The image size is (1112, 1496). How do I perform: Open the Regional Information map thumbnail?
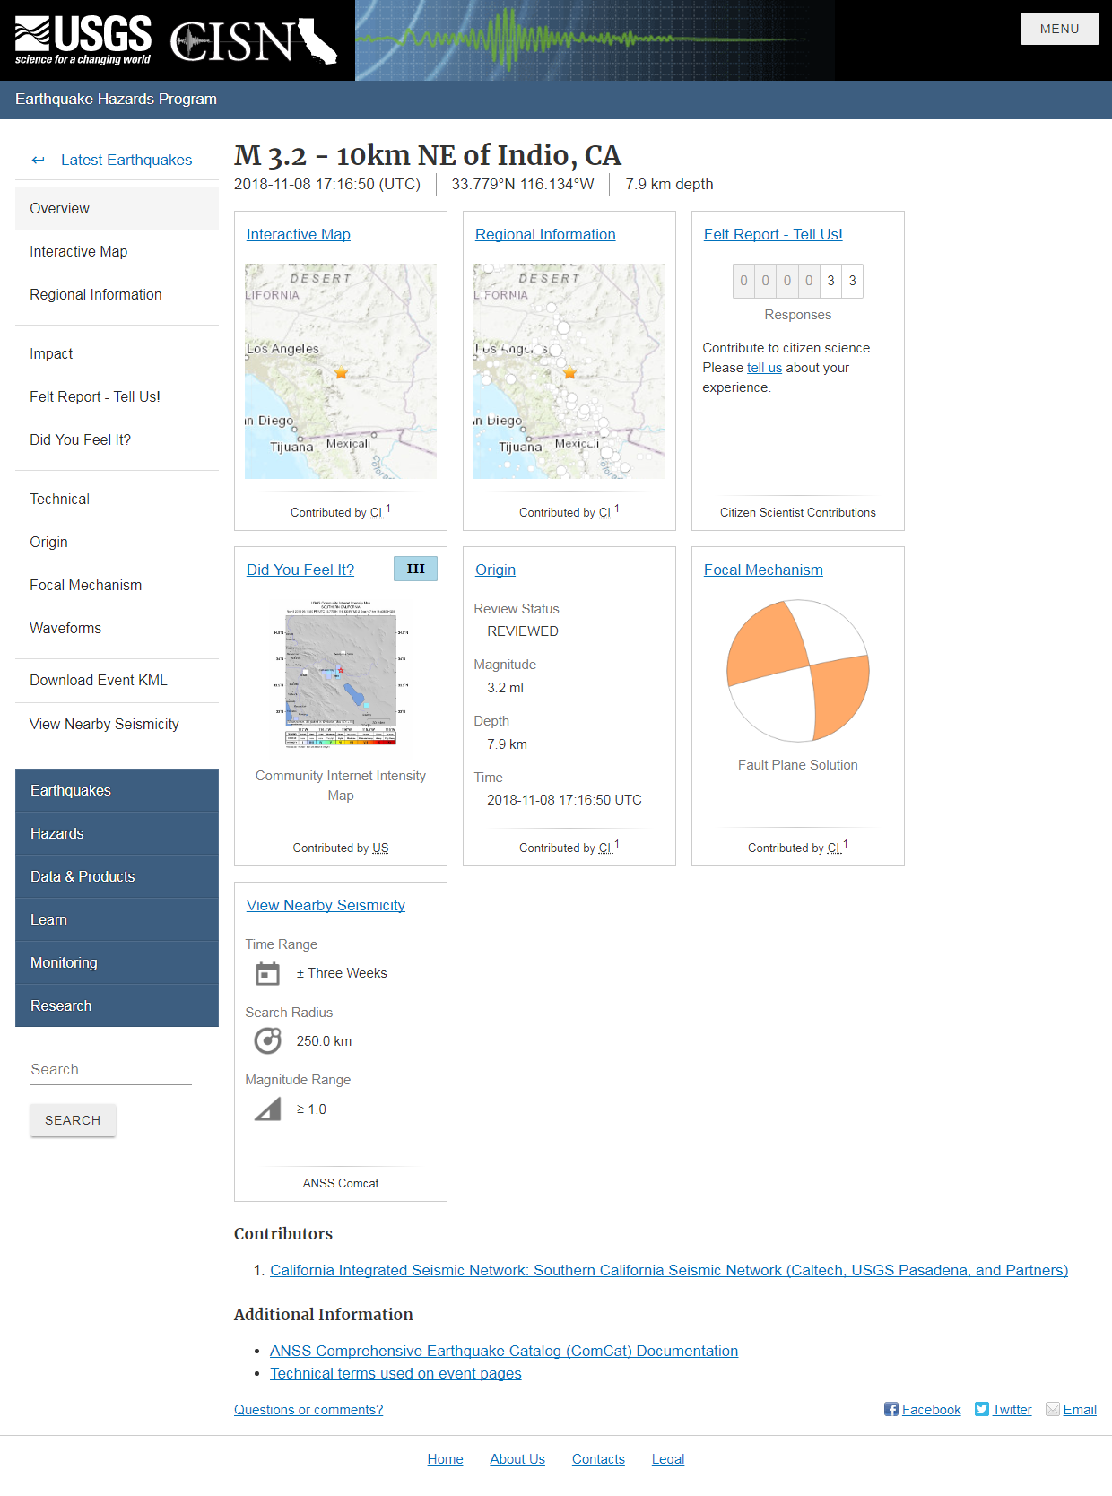[x=569, y=371]
